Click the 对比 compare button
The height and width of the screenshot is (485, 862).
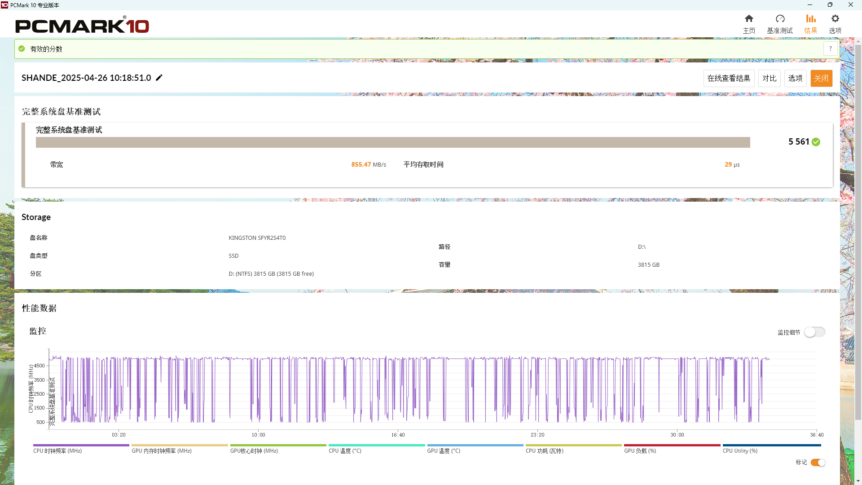(769, 78)
